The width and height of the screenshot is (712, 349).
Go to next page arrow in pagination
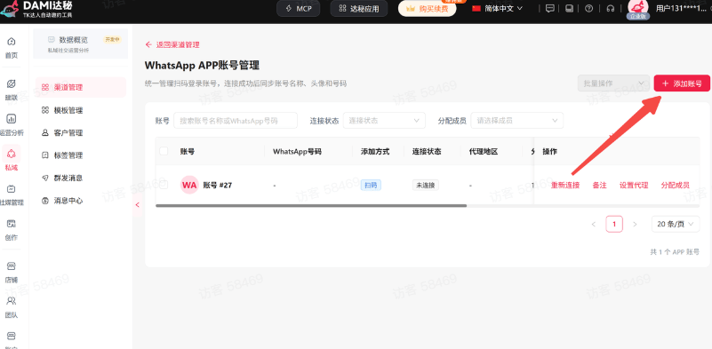635,224
